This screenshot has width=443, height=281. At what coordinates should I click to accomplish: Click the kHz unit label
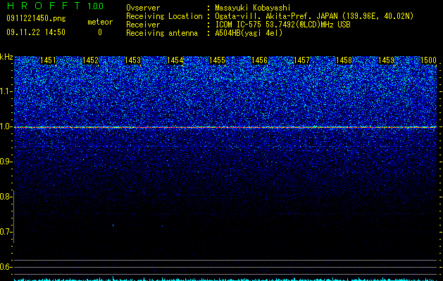click(x=6, y=57)
